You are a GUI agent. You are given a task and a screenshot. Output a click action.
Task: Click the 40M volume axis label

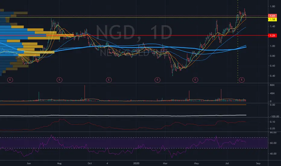coord(272,93)
